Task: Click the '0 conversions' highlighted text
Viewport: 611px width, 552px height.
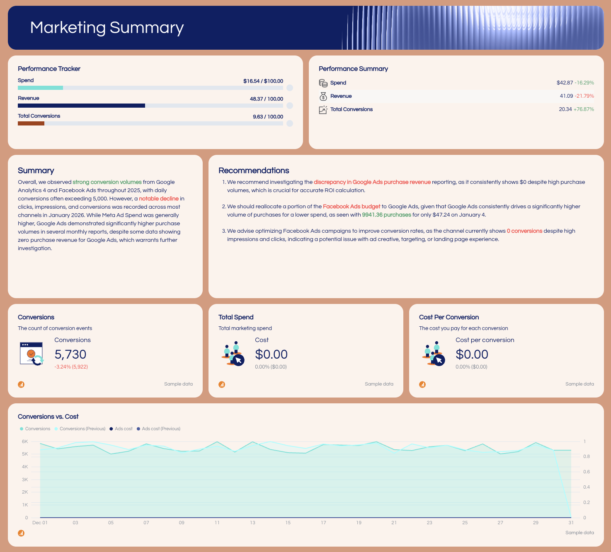Action: pyautogui.click(x=525, y=231)
